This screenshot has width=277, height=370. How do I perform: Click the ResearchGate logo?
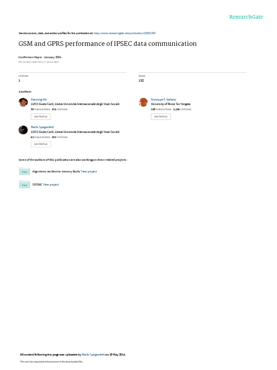(x=246, y=17)
